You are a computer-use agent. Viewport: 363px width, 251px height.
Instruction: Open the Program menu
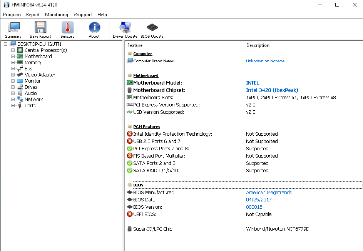(x=12, y=15)
